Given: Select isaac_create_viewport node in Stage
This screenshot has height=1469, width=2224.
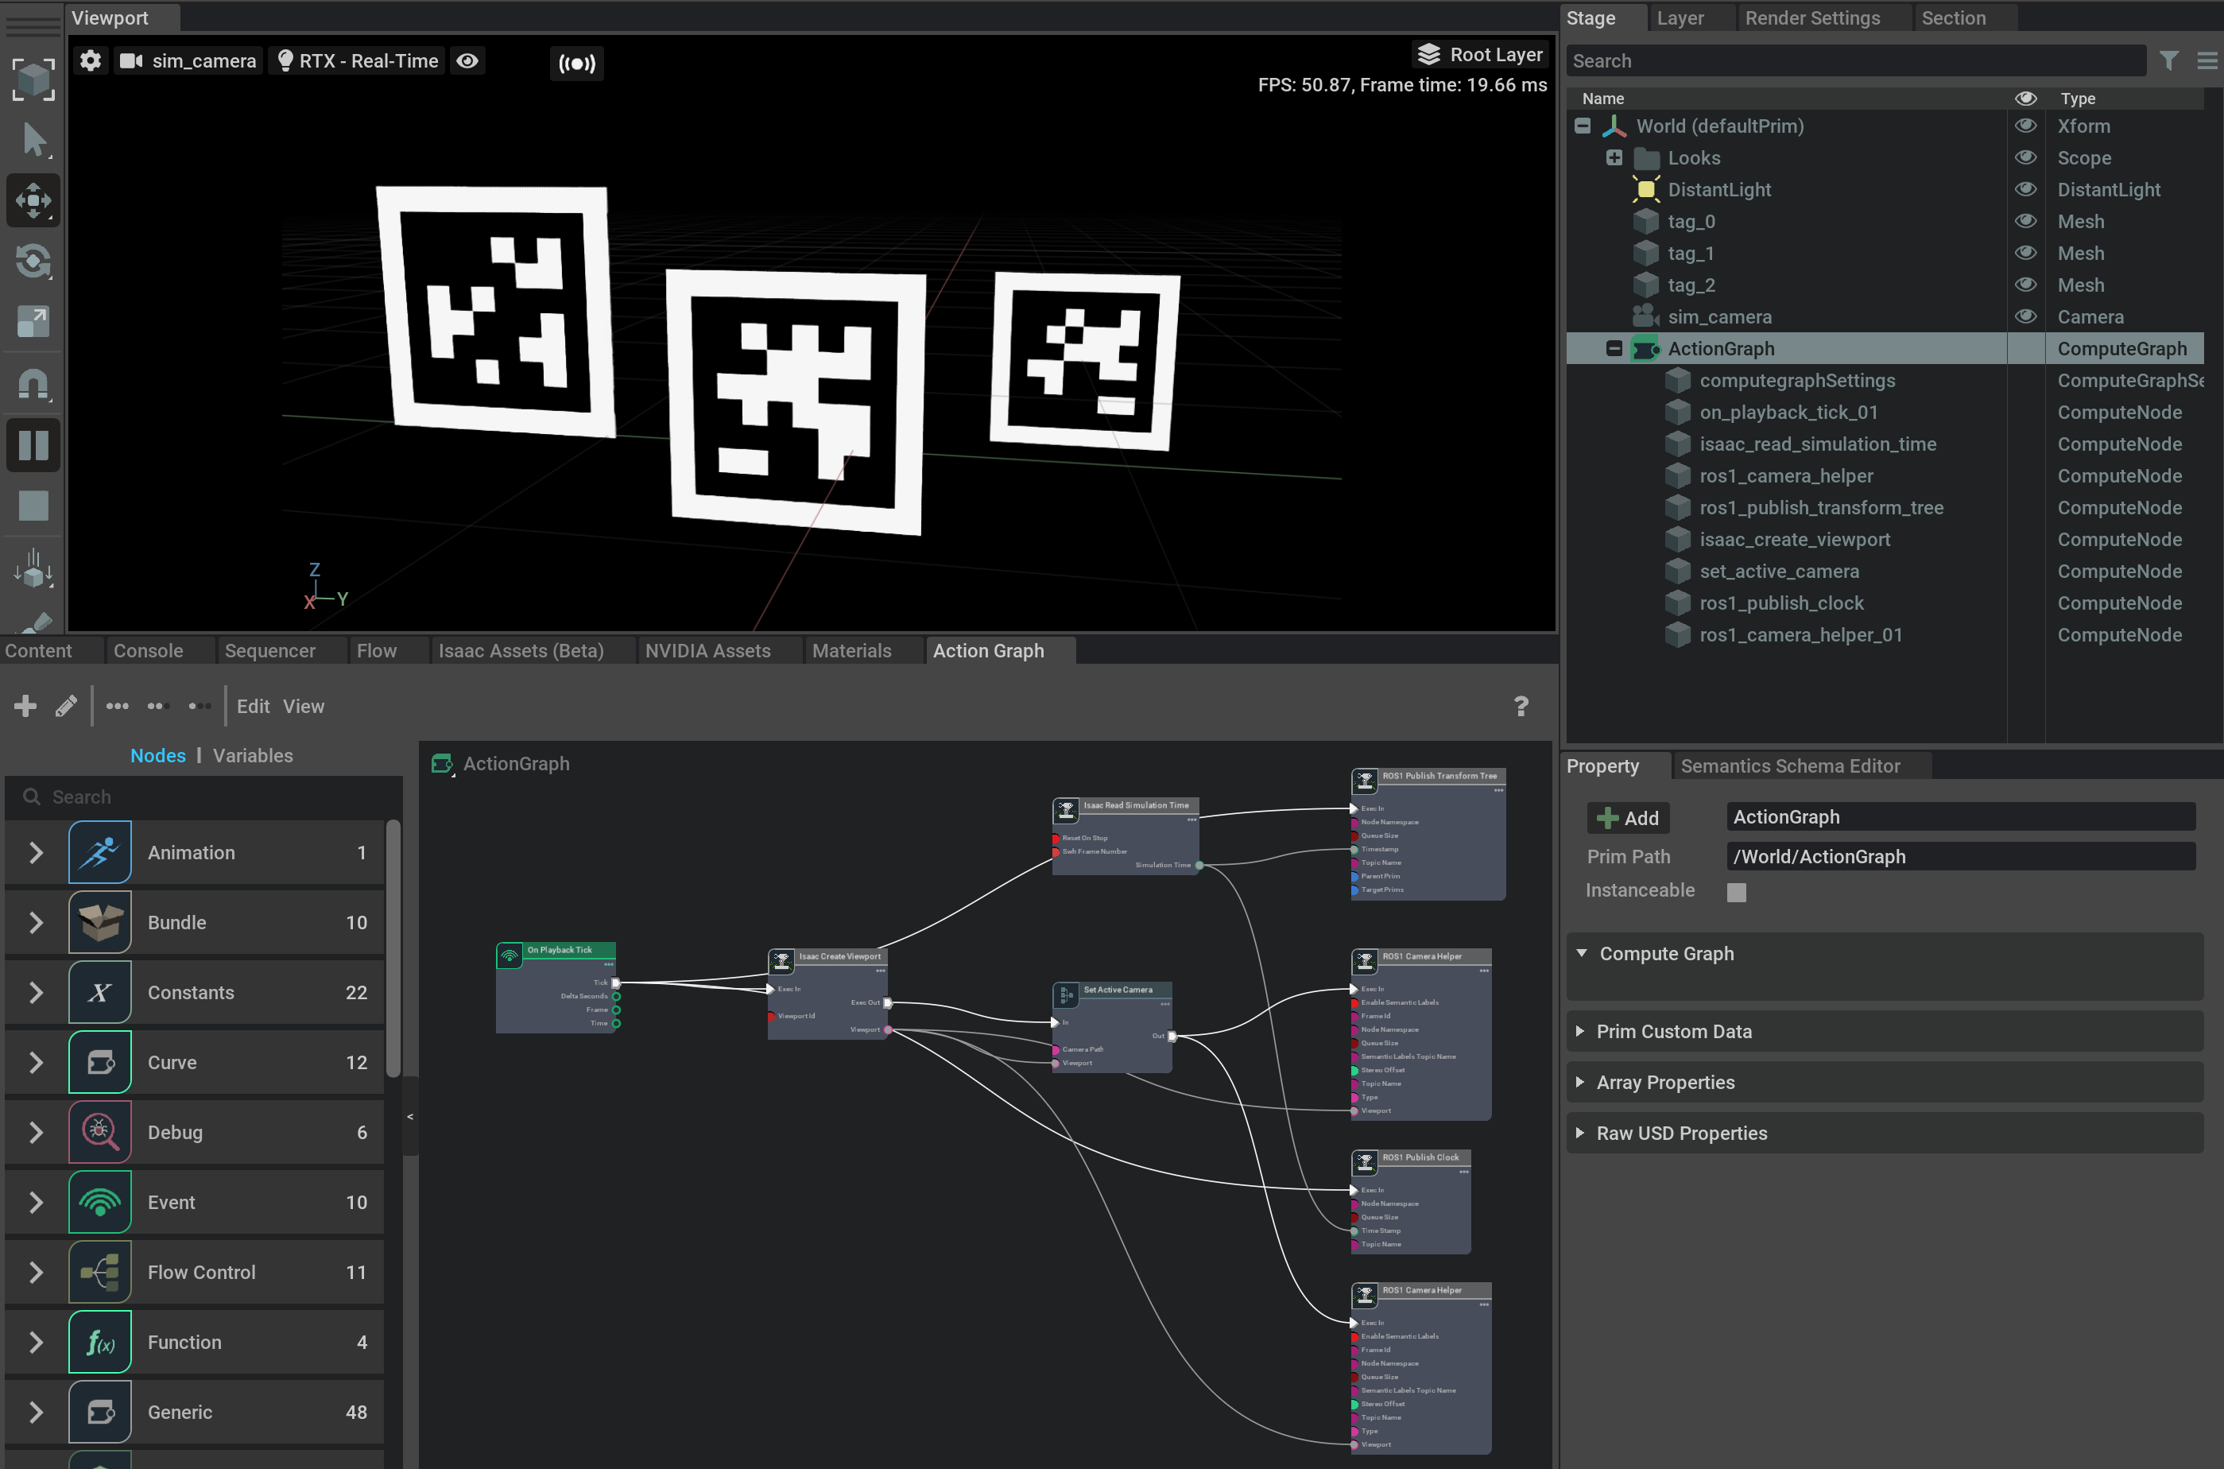Looking at the screenshot, I should (x=1794, y=540).
